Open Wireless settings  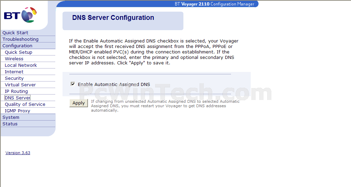[14, 59]
